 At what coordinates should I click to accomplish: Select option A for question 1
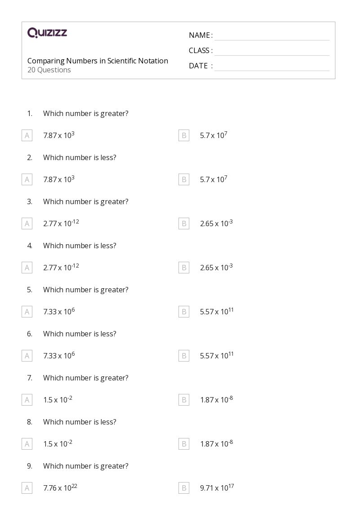point(27,135)
